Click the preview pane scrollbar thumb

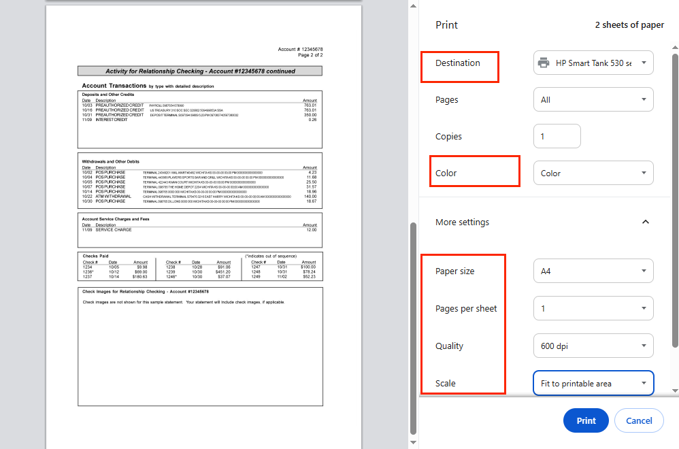click(413, 328)
